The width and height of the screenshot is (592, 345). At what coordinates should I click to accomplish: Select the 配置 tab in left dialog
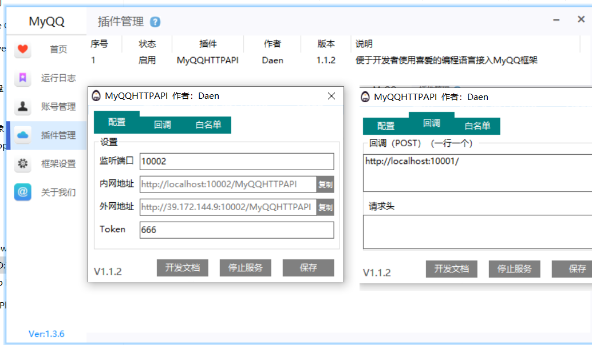tap(117, 122)
